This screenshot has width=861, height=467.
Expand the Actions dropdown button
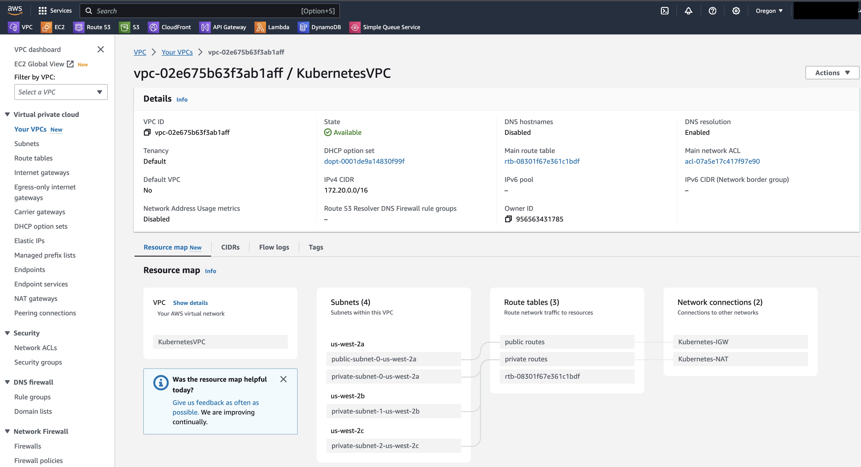tap(832, 72)
